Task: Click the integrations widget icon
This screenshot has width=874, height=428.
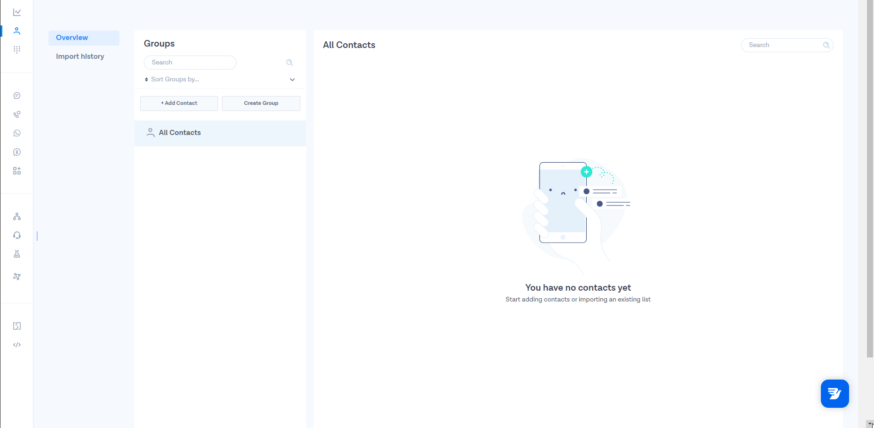Action: 17,171
